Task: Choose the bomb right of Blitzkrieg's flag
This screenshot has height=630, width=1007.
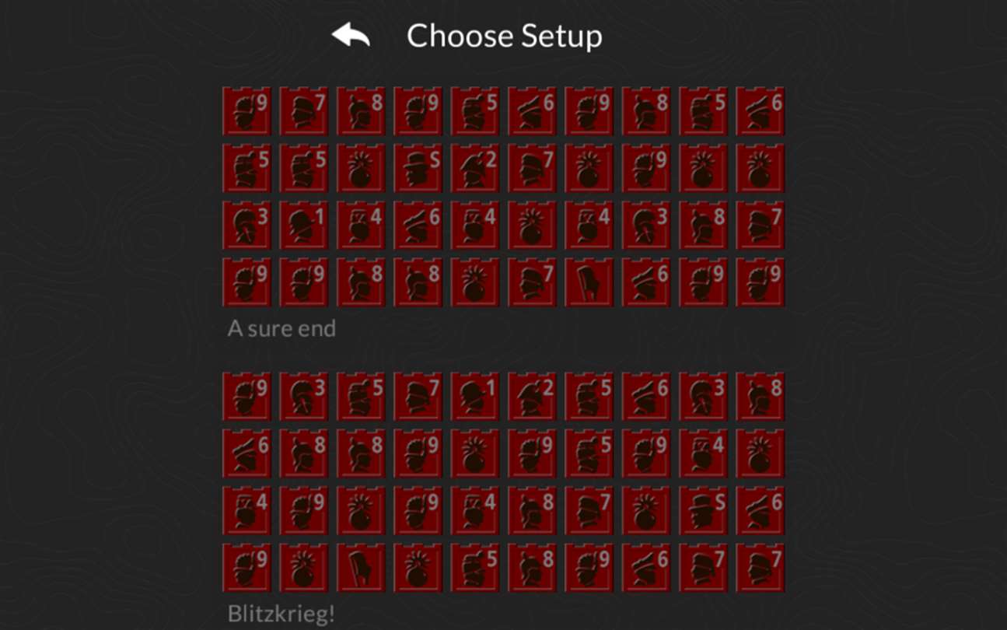Action: (418, 568)
